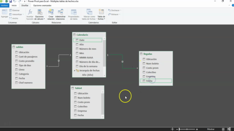Viewport: 234px width, 131px height.
Task: Click redo arrow in quick access toolbar
Action: [20, 1]
